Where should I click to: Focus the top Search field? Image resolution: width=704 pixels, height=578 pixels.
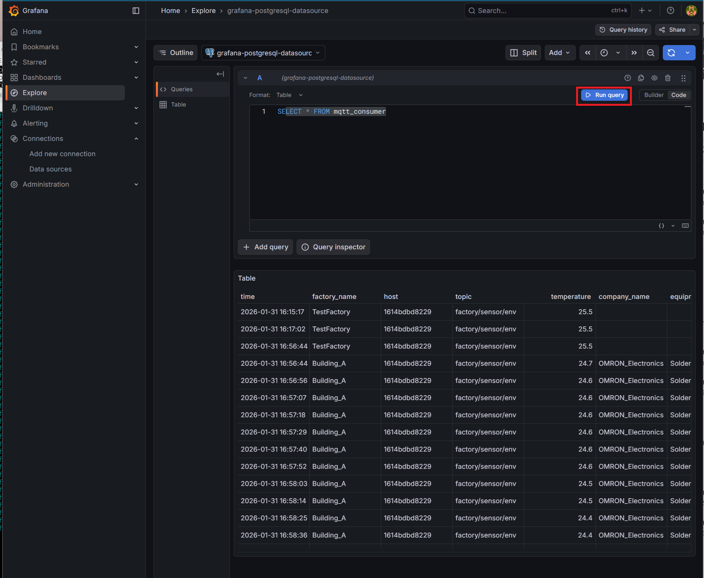coord(542,11)
